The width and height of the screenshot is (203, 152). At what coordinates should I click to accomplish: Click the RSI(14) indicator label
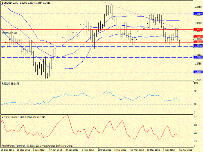(x=11, y=84)
